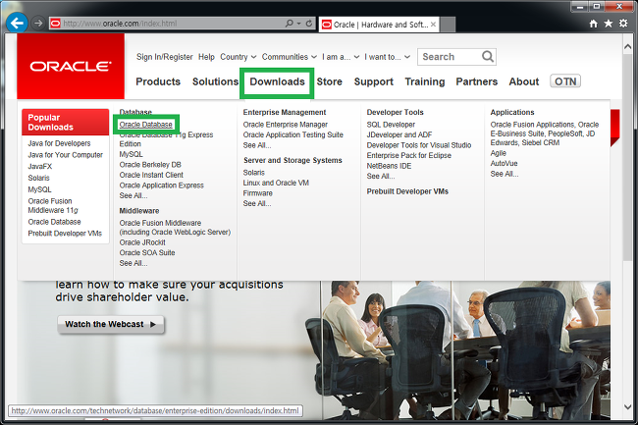The height and width of the screenshot is (425, 638).
Task: Click the browser forward arrow button
Action: (38, 24)
